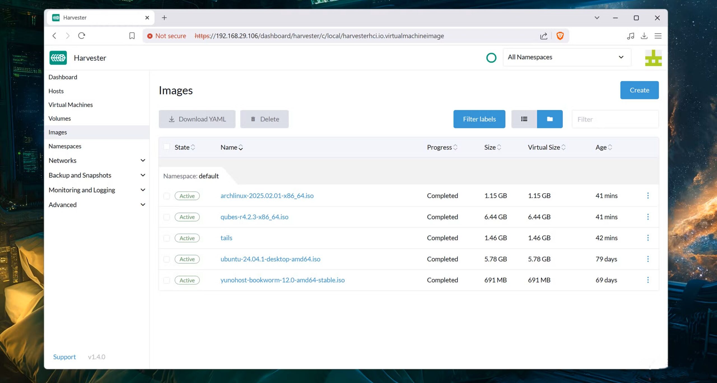Tick checkbox for the tails image row
Viewport: 717px width, 383px height.
pyautogui.click(x=167, y=238)
